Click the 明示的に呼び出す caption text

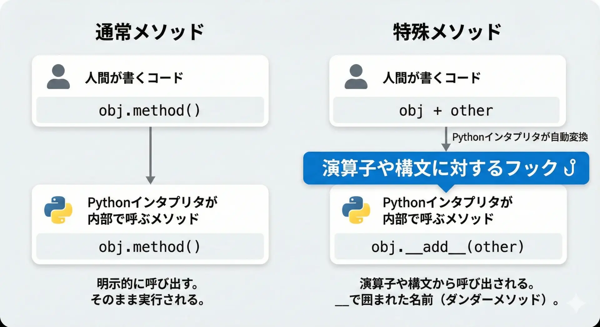tap(147, 284)
